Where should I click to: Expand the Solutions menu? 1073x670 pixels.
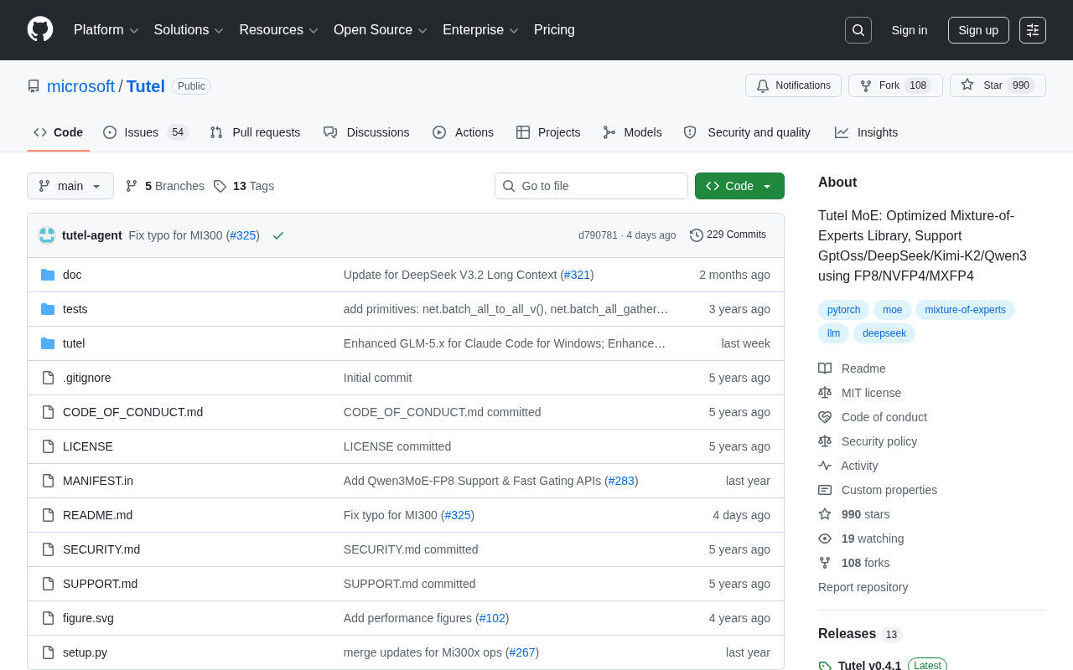189,30
